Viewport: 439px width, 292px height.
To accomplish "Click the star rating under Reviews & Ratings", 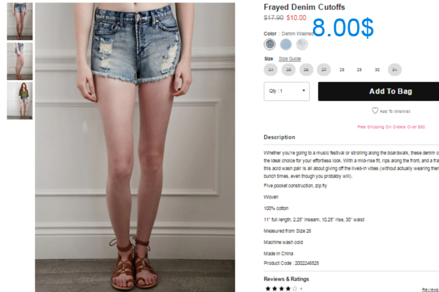I will click(281, 288).
